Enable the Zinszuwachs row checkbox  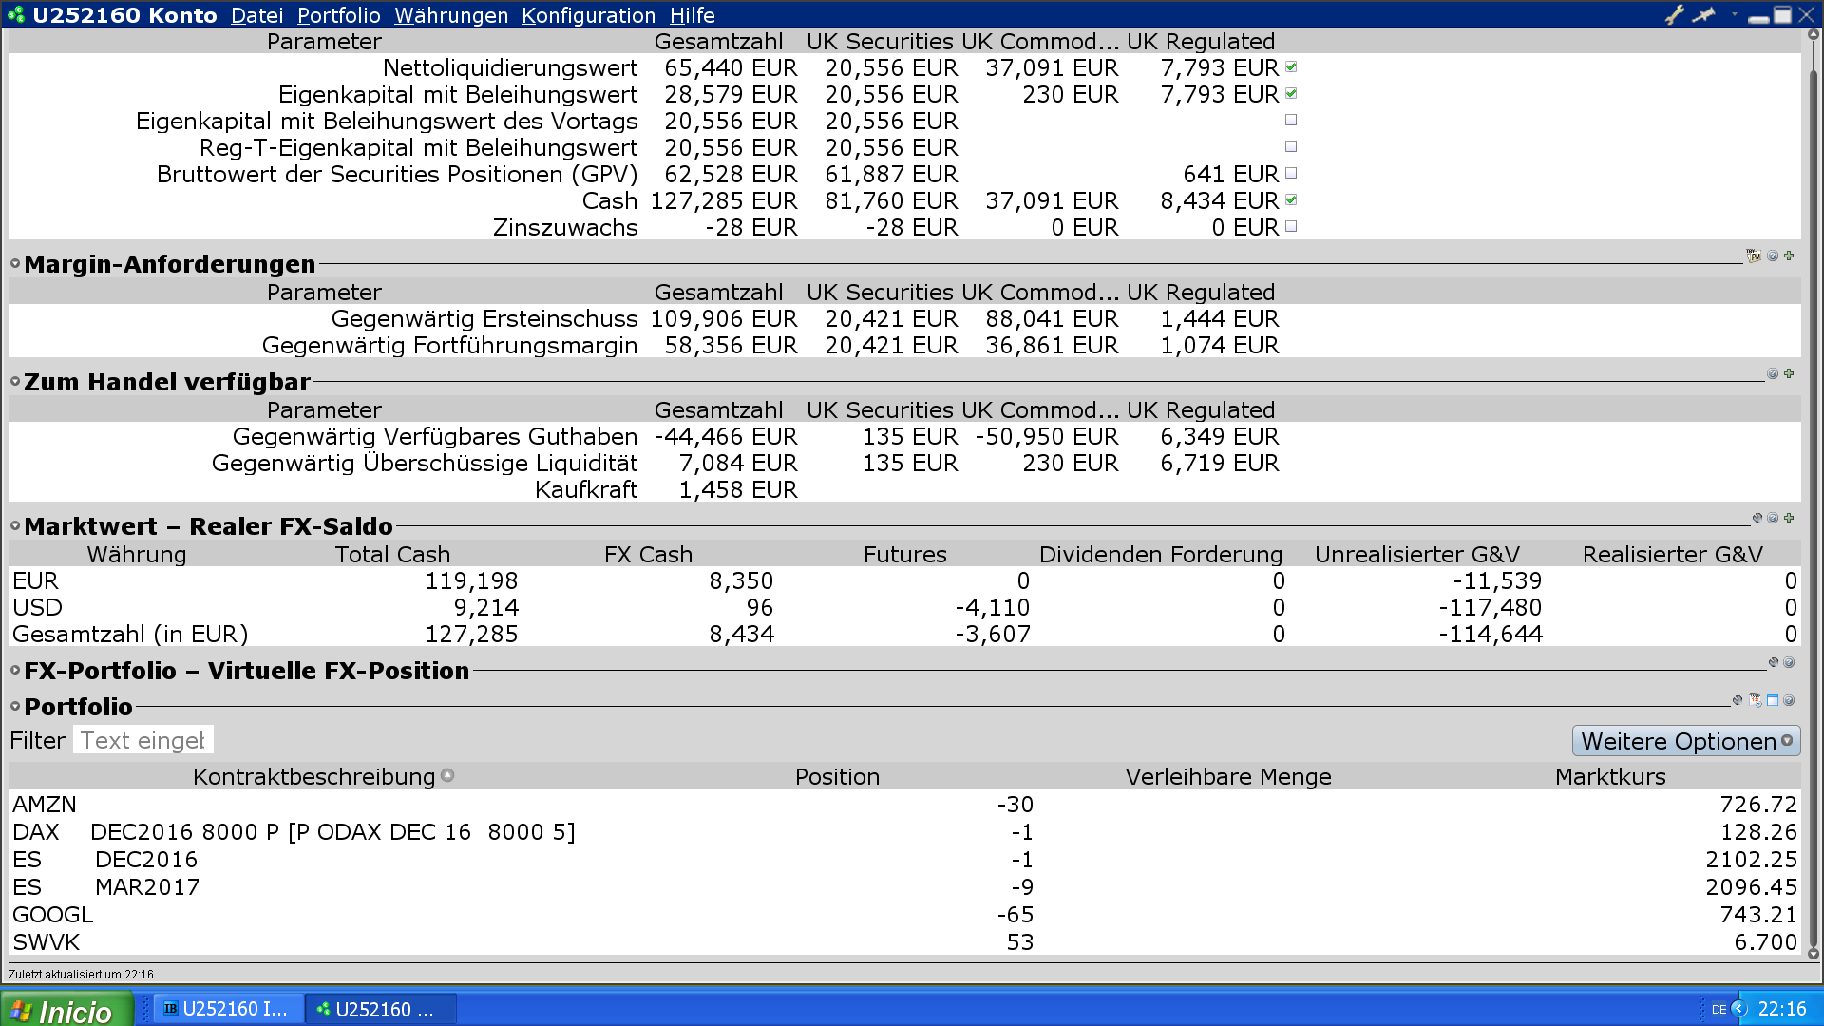(x=1291, y=227)
